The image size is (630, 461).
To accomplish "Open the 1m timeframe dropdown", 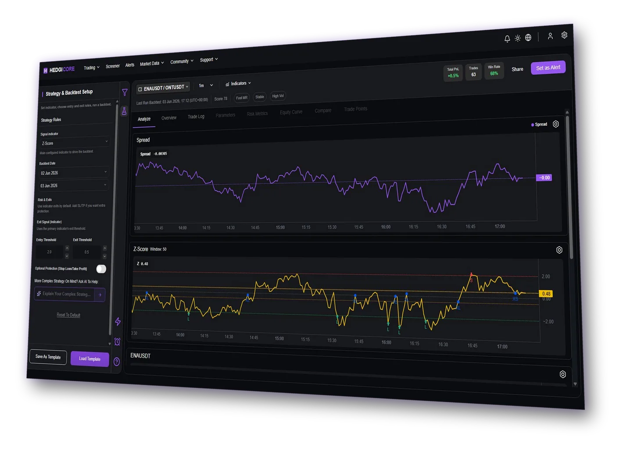I will click(206, 85).
